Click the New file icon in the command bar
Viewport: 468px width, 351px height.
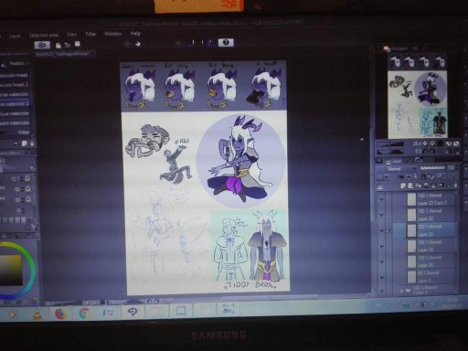(x=58, y=46)
